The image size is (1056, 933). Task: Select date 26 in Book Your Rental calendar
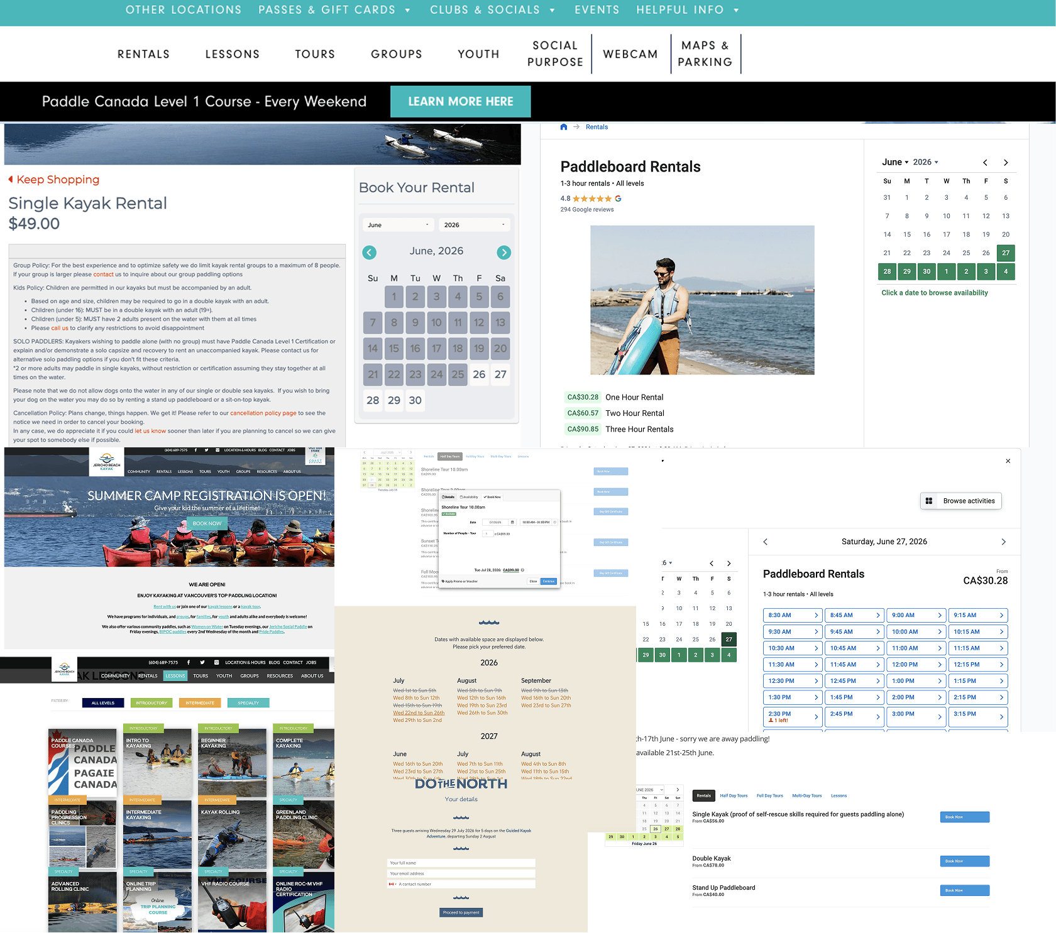tap(479, 374)
